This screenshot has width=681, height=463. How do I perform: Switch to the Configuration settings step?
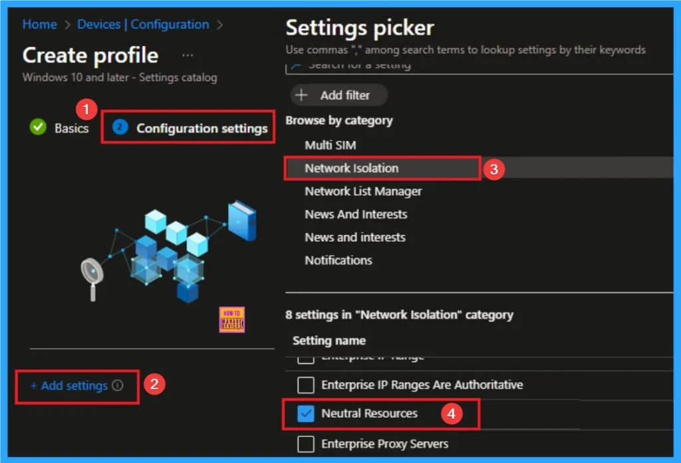coord(202,128)
